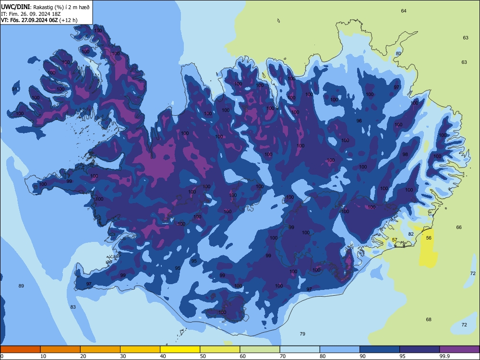Click the map value '98' in east Iceland
The width and height of the screenshot is (480, 360).
click(405, 155)
